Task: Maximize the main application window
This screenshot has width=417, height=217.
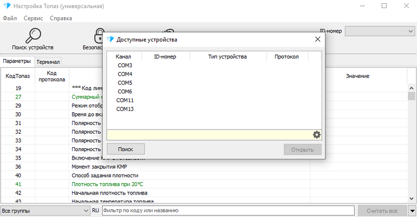Action: pyautogui.click(x=384, y=6)
